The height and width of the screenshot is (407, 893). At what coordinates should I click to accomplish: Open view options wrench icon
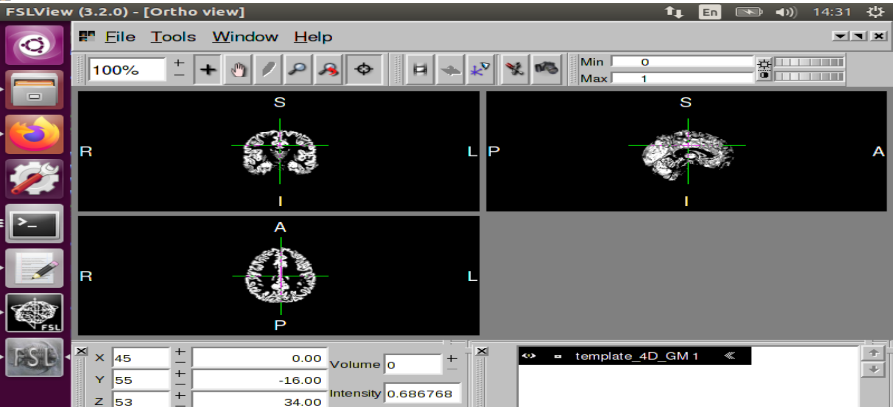pos(515,70)
